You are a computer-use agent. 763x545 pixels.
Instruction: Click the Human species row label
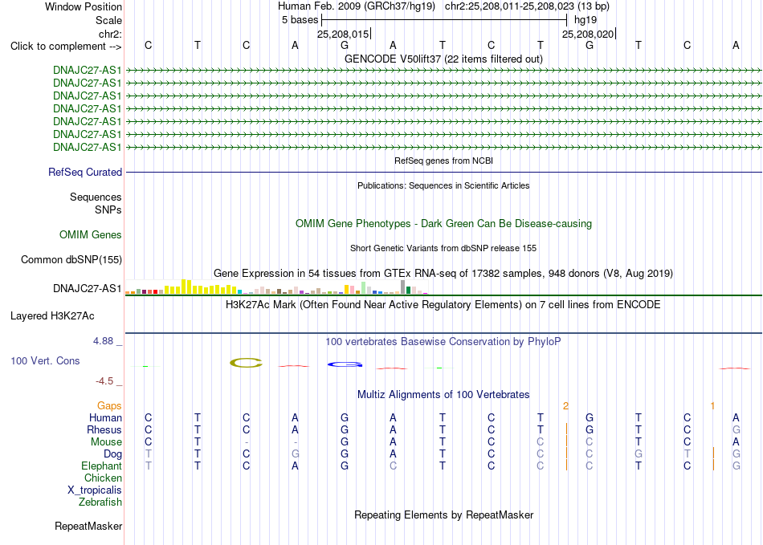[105, 417]
